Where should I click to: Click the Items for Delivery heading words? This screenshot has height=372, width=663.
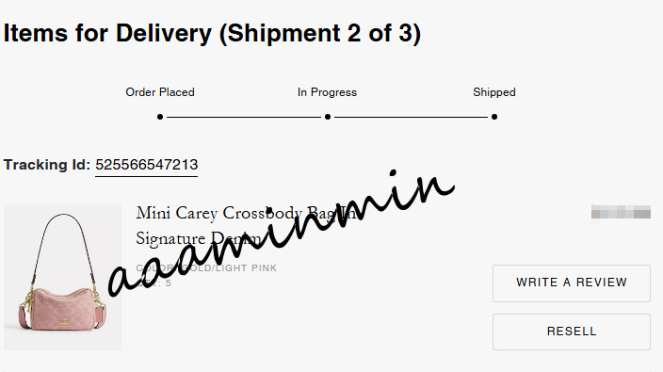pos(107,33)
